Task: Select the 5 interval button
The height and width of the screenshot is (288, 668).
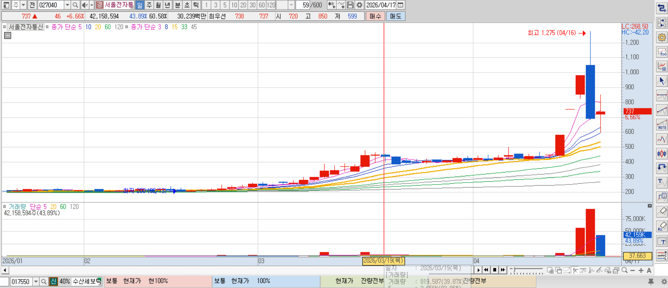Action: 225,5
